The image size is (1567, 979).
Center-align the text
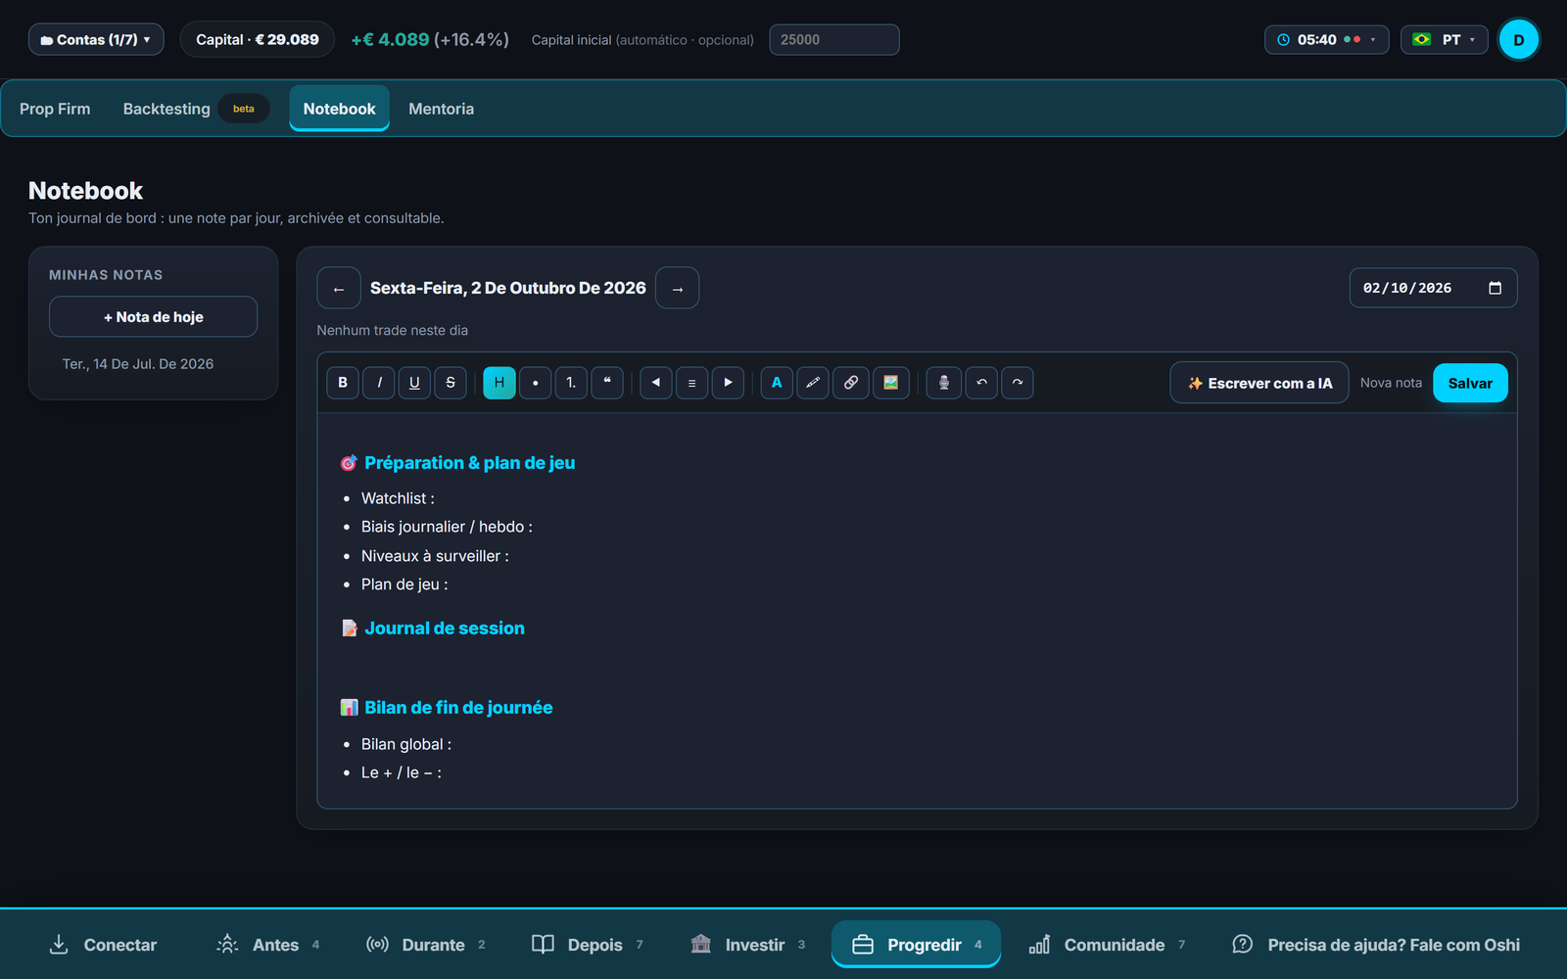(x=691, y=383)
